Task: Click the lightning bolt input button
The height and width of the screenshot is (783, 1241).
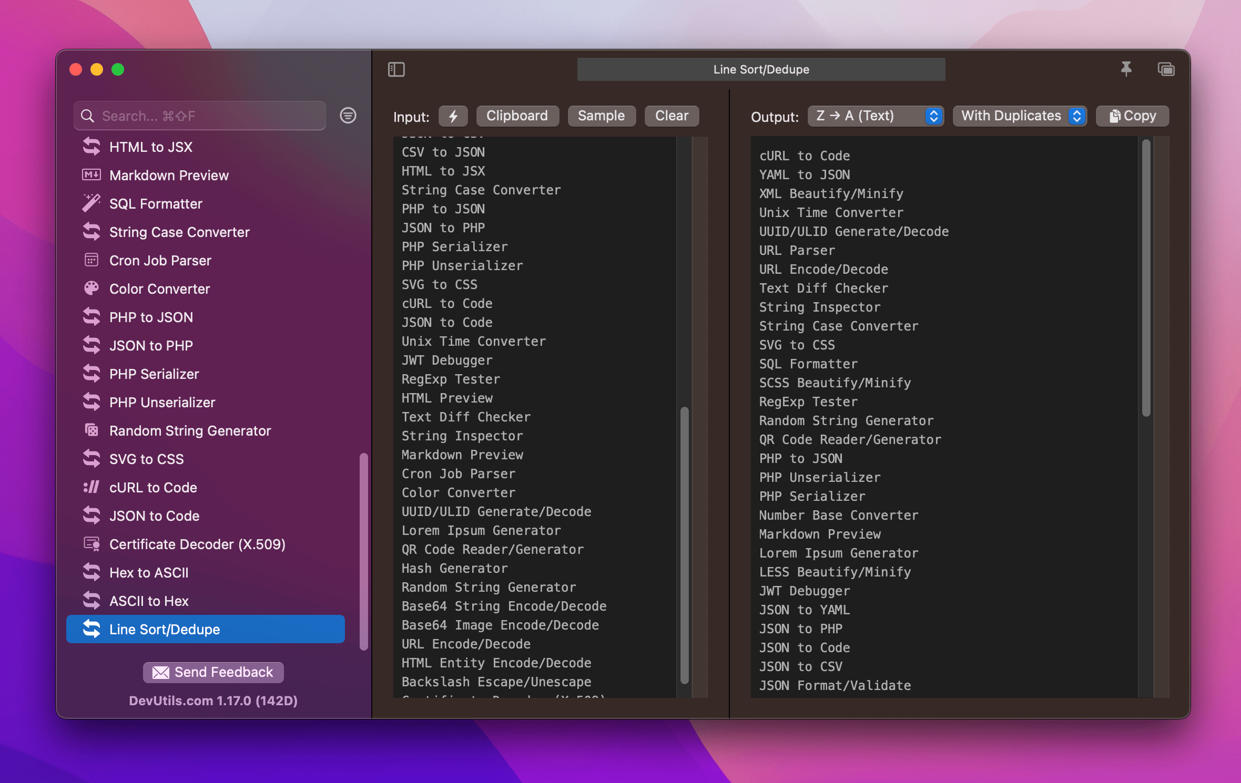Action: tap(453, 116)
